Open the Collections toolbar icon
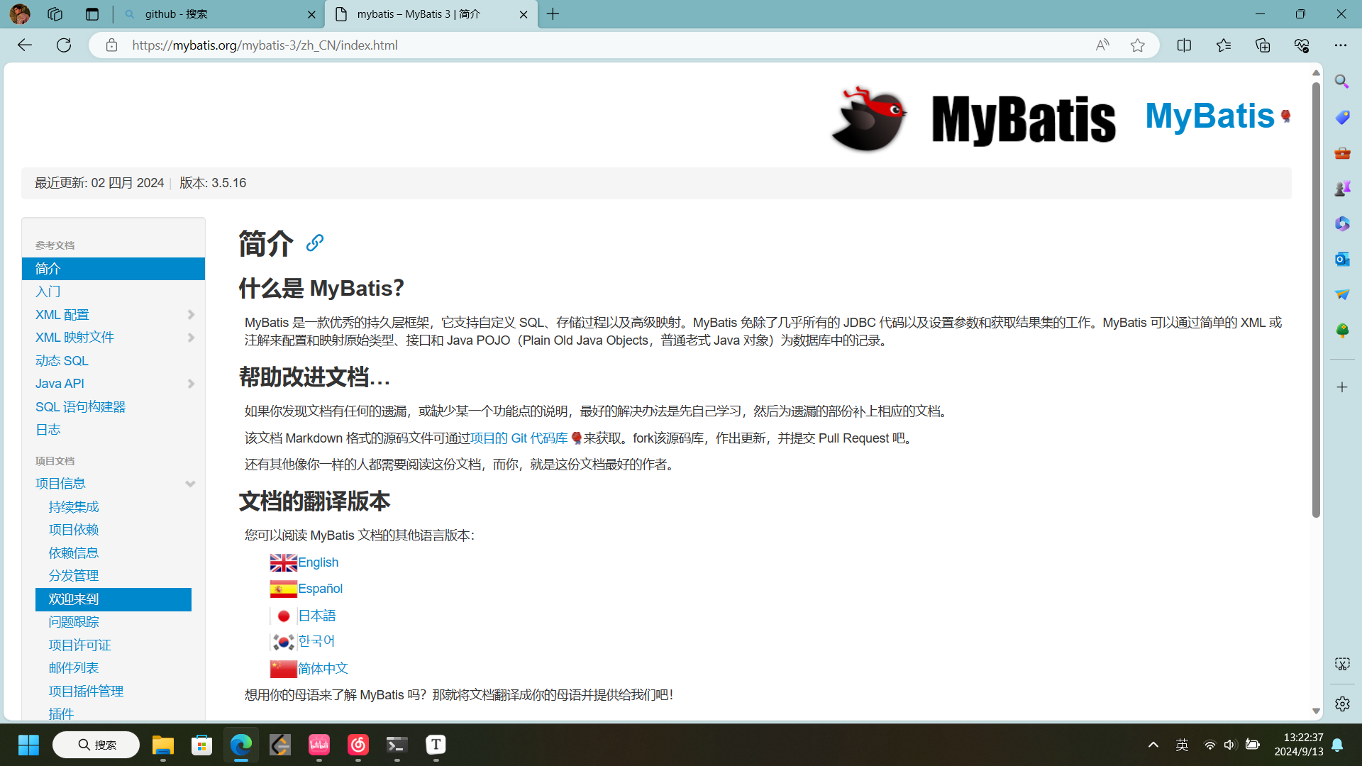 click(1263, 45)
